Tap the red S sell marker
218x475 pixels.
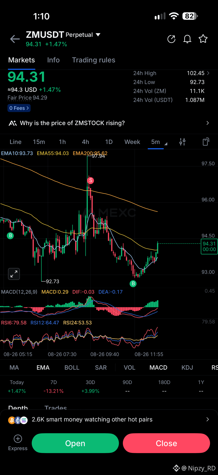[x=91, y=180]
